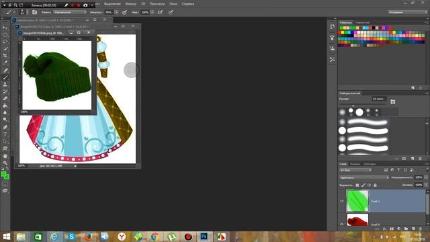Select the Lasso tool
The height and width of the screenshot is (242, 430).
coord(5,42)
